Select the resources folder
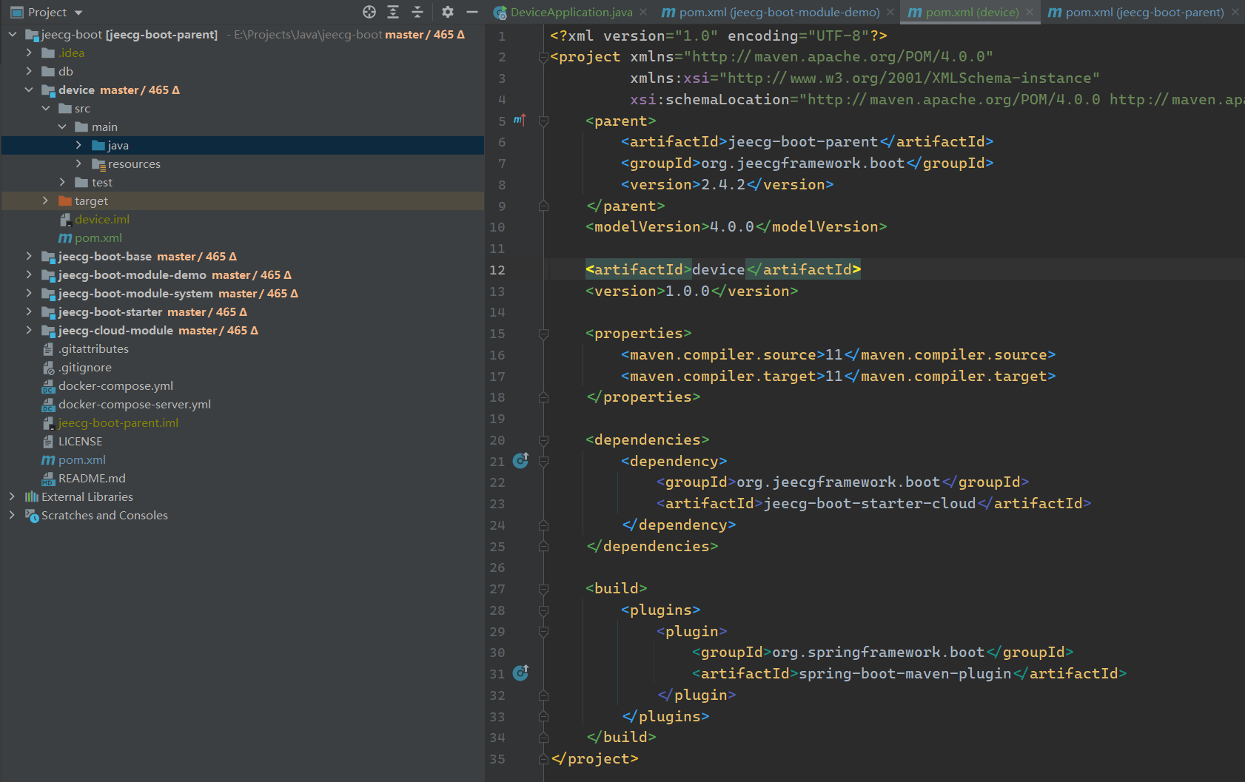Image resolution: width=1245 pixels, height=782 pixels. [133, 164]
